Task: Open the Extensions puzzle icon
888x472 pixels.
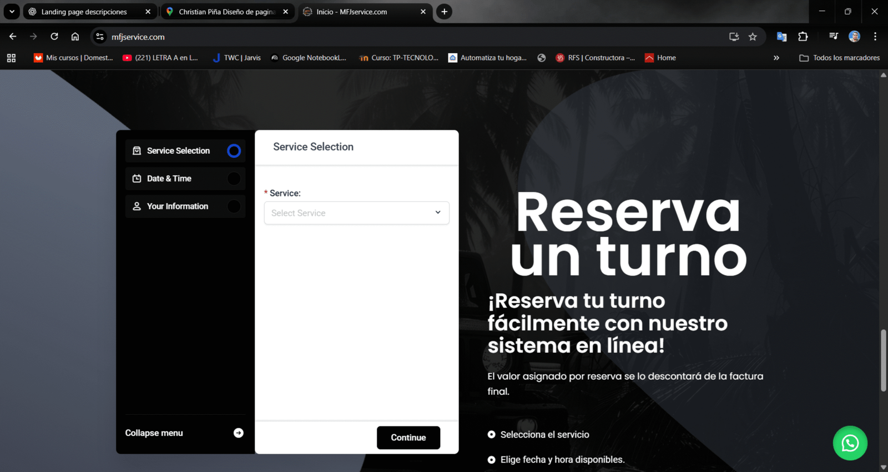Action: [803, 37]
